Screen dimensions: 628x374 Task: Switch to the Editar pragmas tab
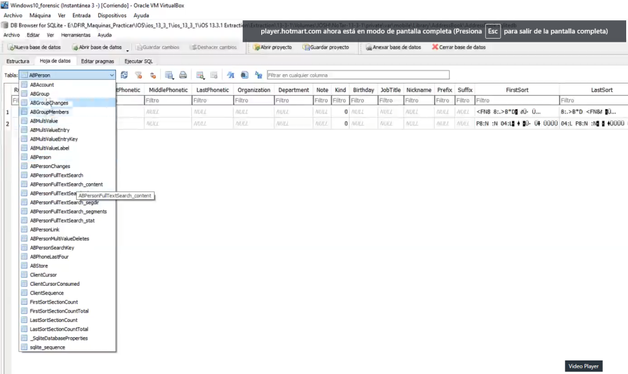(98, 61)
